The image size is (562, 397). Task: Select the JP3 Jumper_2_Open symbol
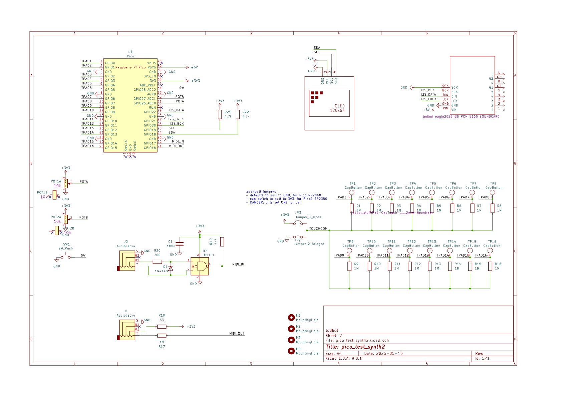pos(298,223)
